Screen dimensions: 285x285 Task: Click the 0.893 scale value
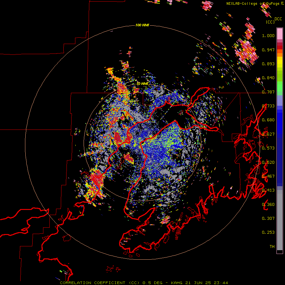[x=268, y=64]
